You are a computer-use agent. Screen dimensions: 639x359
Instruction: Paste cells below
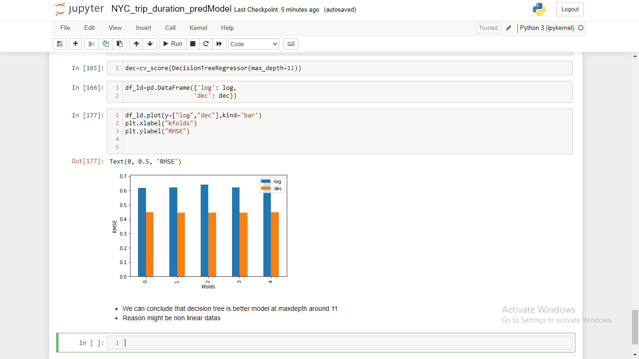[119, 43]
